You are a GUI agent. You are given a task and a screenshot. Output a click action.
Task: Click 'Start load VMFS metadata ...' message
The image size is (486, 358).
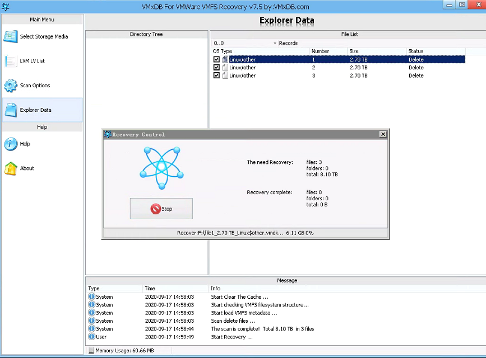point(244,313)
